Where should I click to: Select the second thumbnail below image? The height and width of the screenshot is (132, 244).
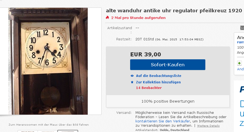point(47,131)
